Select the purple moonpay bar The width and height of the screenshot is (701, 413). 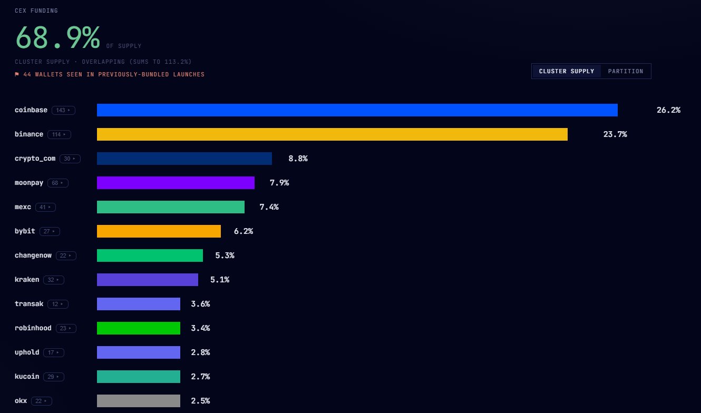(176, 183)
